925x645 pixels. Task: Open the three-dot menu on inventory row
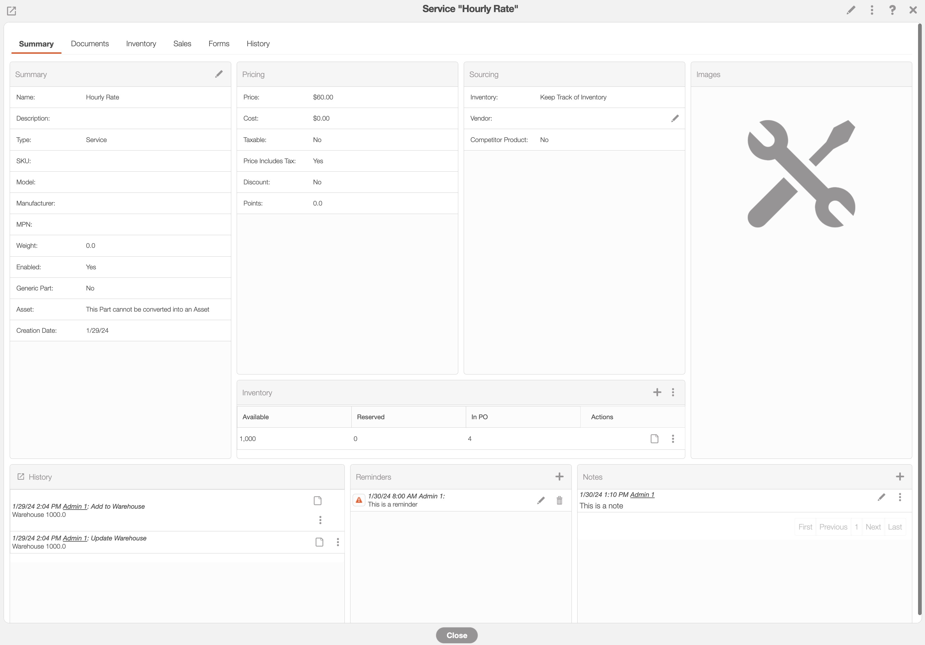tap(673, 439)
